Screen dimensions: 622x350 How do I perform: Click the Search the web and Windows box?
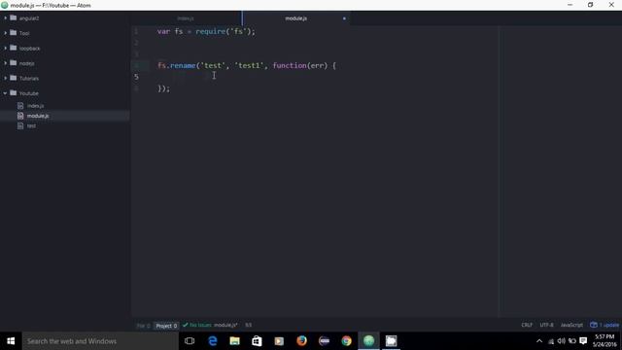pyautogui.click(x=100, y=341)
